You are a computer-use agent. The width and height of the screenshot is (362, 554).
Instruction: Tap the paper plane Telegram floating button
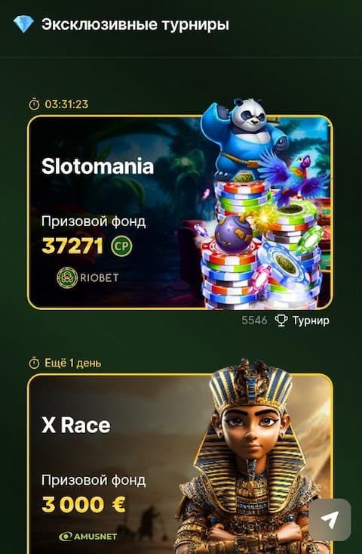[x=330, y=520]
